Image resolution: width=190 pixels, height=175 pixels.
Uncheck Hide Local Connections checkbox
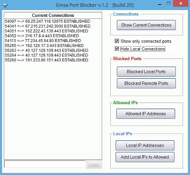click(117, 49)
